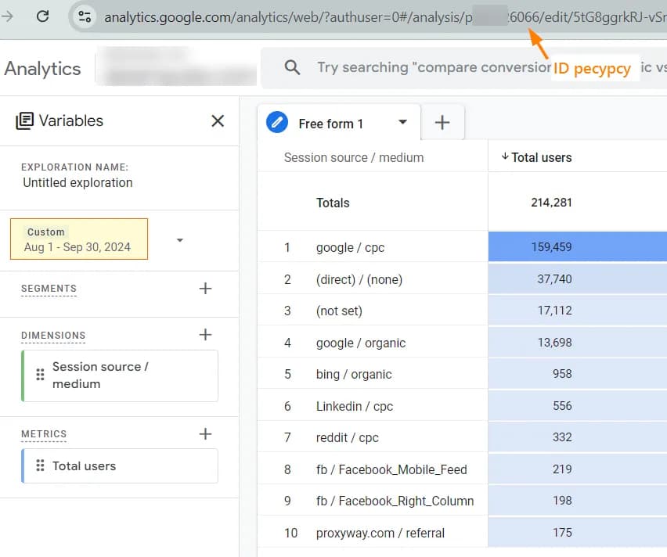Screen dimensions: 667x557
Task: Click the pencil edit icon on Free form 1
Action: click(277, 123)
